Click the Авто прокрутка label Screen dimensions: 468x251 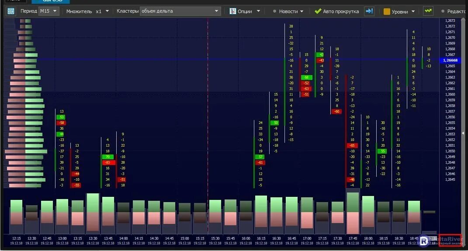click(x=341, y=11)
